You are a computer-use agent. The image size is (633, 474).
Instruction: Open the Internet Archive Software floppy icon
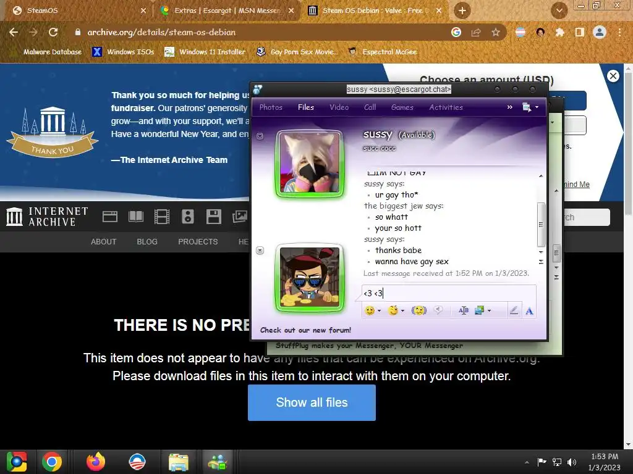(213, 217)
